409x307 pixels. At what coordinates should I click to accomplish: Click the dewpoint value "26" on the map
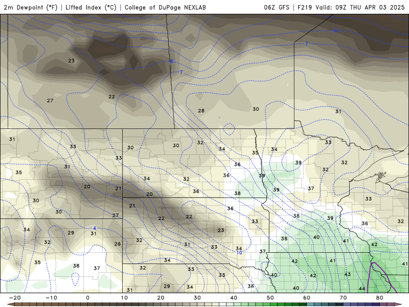coord(118,244)
